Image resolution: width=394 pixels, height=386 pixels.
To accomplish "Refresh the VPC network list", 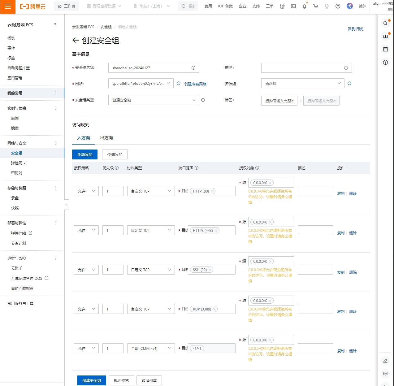I will [x=179, y=83].
